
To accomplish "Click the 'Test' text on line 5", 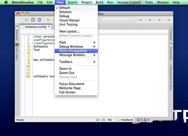I will [37, 50].
